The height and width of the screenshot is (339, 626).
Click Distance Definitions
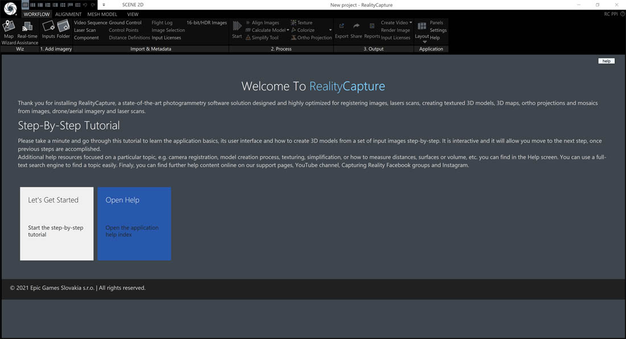coord(129,38)
